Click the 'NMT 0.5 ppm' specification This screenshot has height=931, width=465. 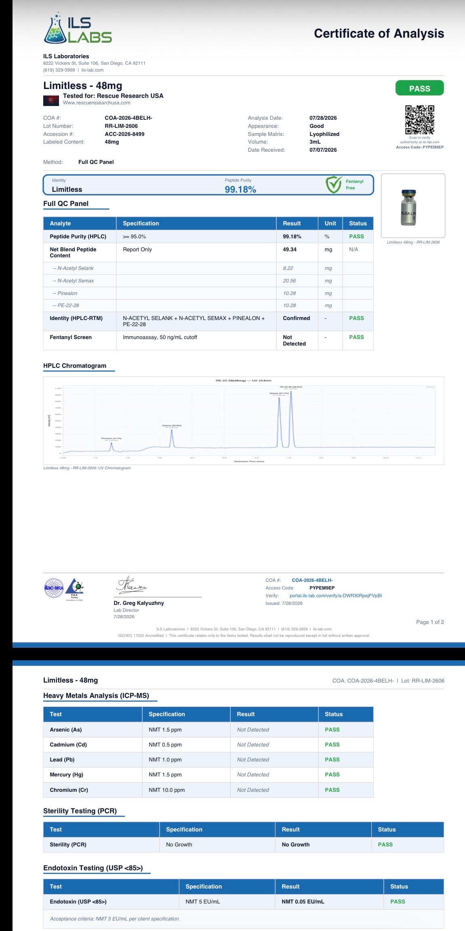click(x=165, y=744)
